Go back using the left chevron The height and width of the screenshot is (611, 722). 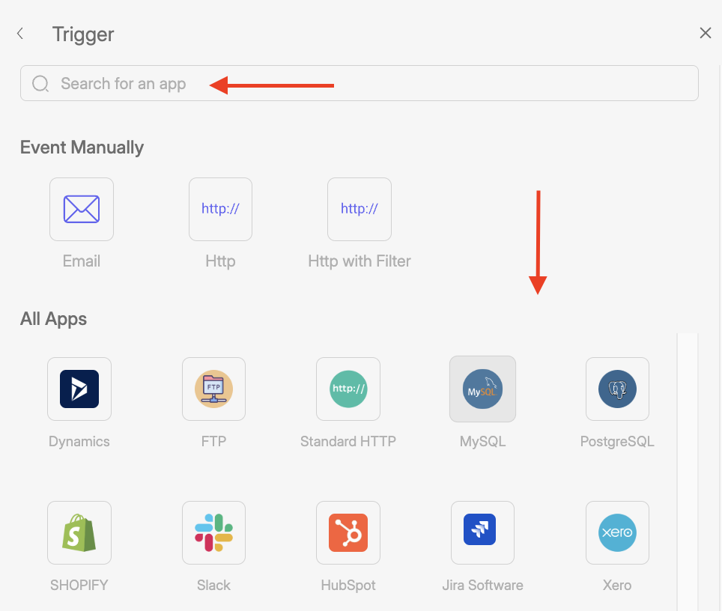coord(19,33)
